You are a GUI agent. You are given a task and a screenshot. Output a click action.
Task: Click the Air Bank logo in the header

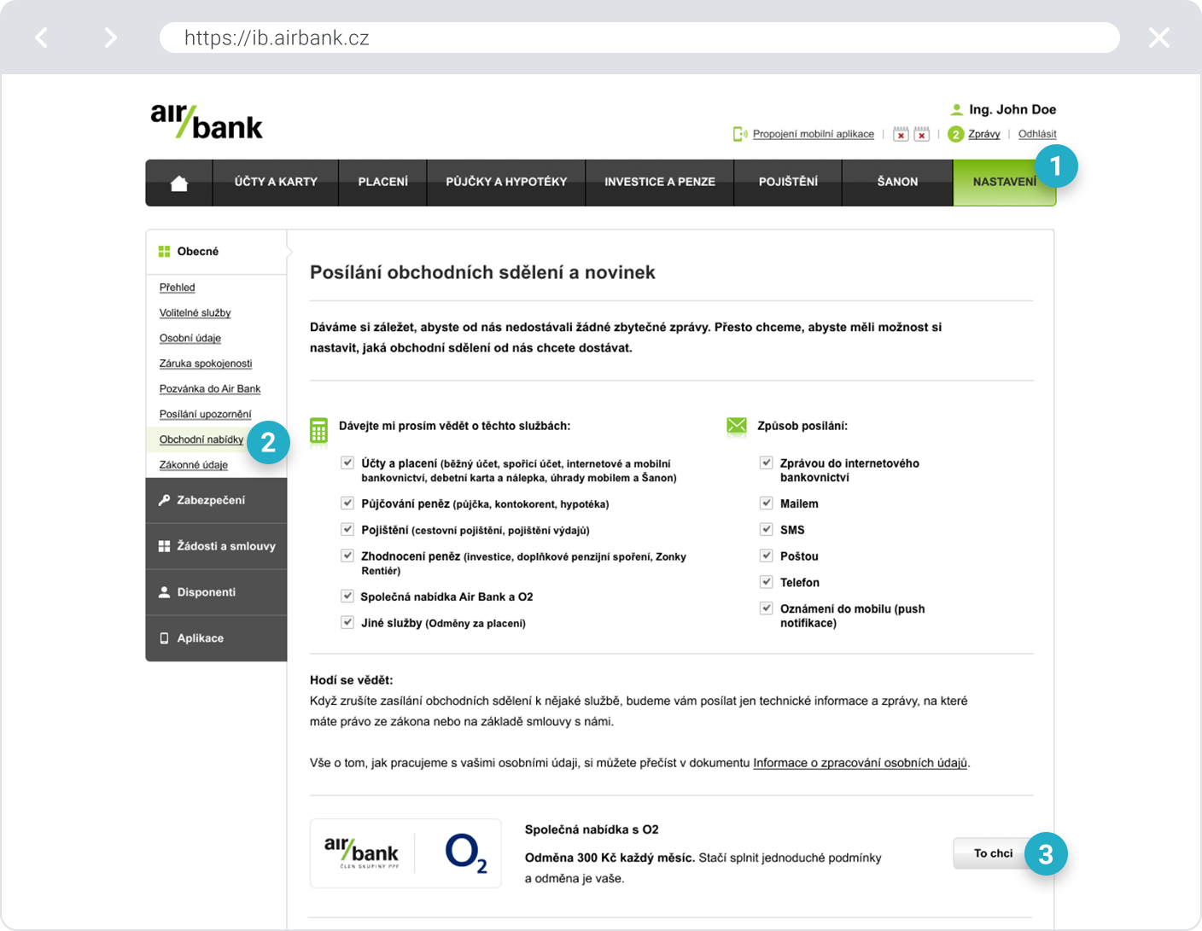207,121
